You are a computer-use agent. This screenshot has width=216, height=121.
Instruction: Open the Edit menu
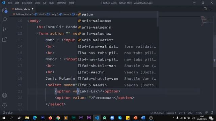(17, 3)
